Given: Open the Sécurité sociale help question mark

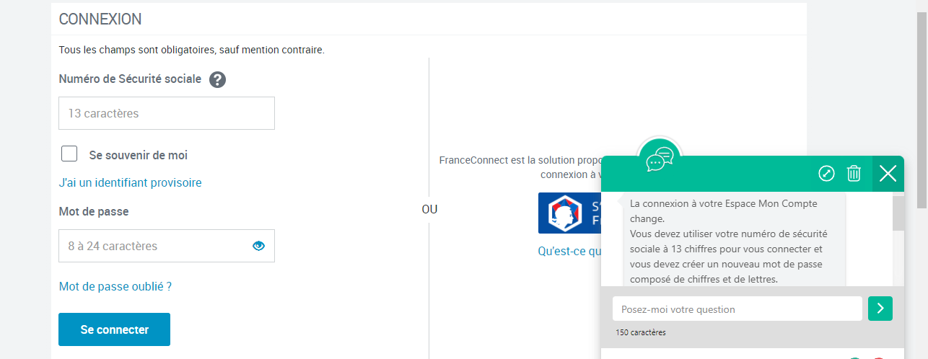Looking at the screenshot, I should 217,79.
